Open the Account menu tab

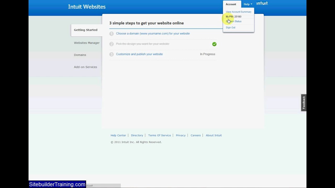pos(231,4)
